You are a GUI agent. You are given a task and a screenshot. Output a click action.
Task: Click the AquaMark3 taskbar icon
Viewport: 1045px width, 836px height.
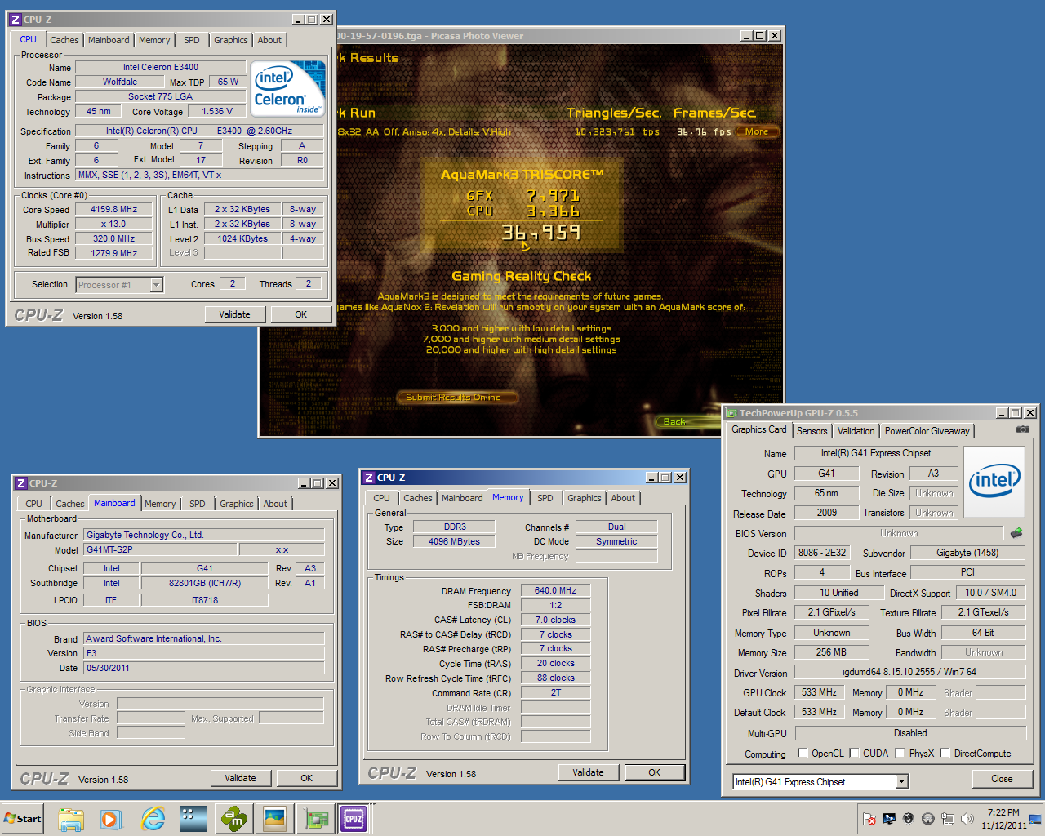234,818
